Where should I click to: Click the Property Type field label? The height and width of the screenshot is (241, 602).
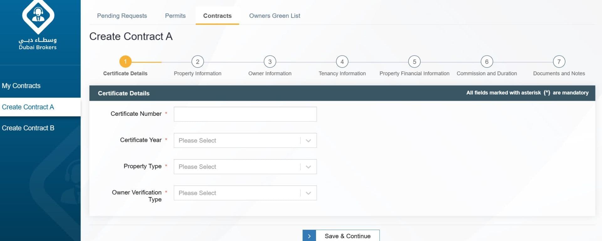pyautogui.click(x=143, y=166)
